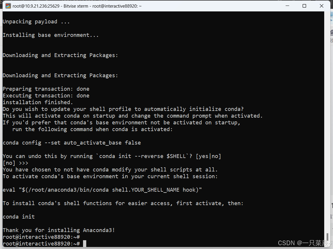Screen dimensions: 333x249
Task: Maximize the Bitvise xterm window
Action: click(x=304, y=6)
